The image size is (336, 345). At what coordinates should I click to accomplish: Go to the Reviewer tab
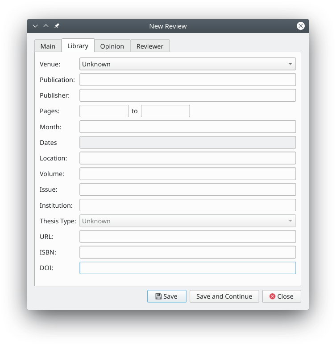(x=150, y=46)
